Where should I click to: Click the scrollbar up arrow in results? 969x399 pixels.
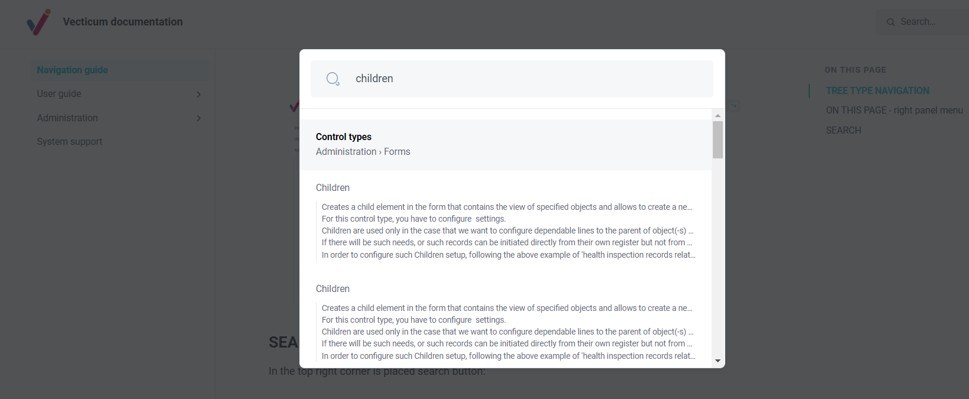[x=718, y=115]
